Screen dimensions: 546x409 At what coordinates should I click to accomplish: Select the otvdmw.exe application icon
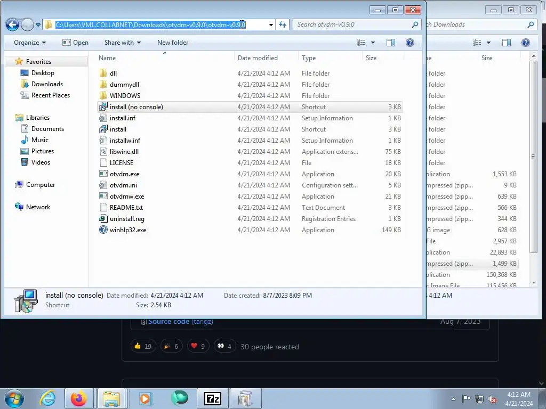(x=103, y=196)
